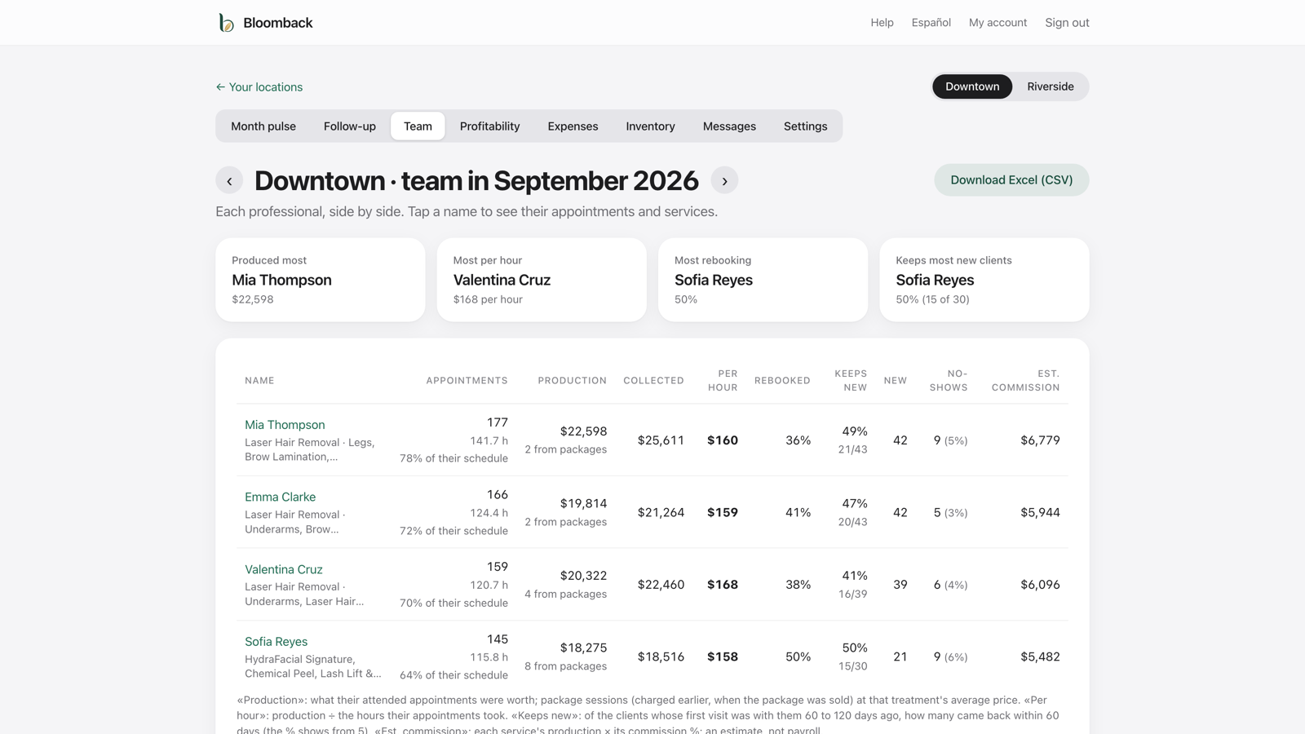Go to next month with right chevron
This screenshot has width=1305, height=734.
tap(724, 180)
